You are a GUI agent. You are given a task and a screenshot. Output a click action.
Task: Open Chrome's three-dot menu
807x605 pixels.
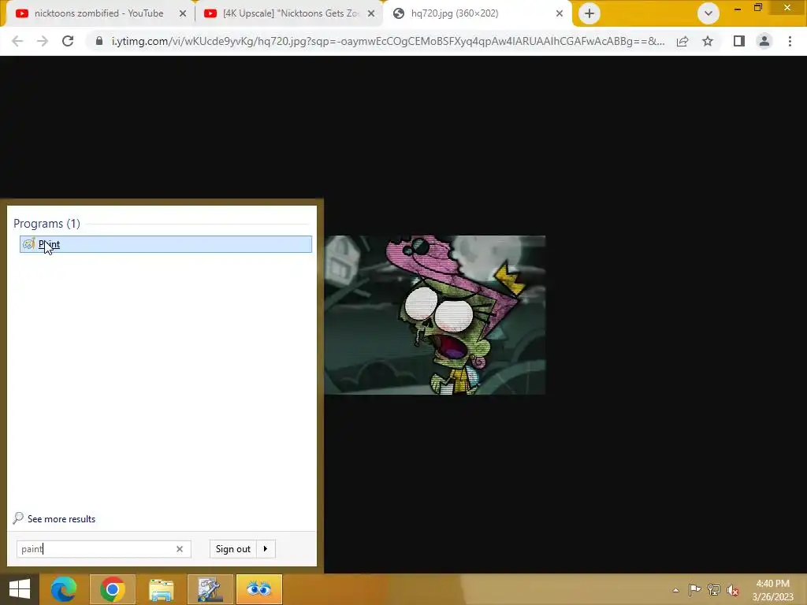(x=790, y=41)
